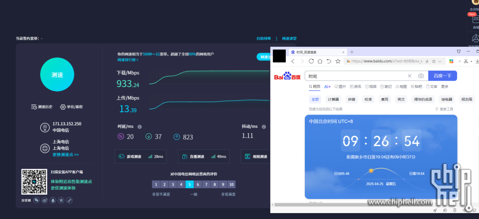Share result to QZone star icon

[x=61, y=200]
